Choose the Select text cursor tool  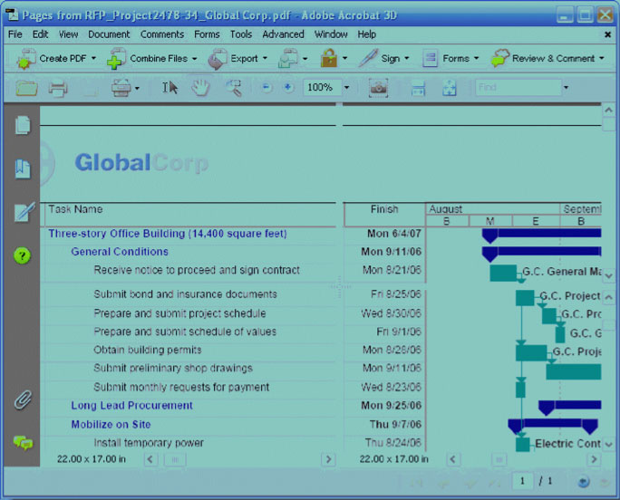click(170, 88)
